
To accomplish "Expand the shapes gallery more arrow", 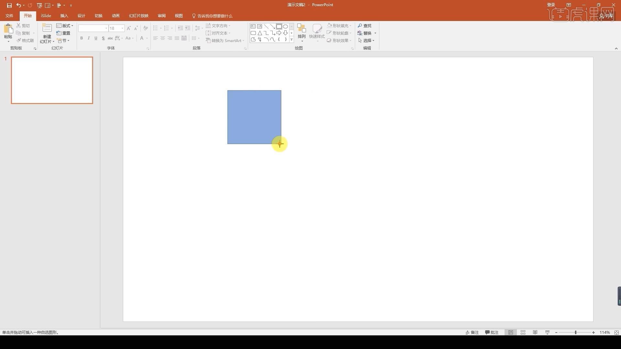I will point(291,40).
